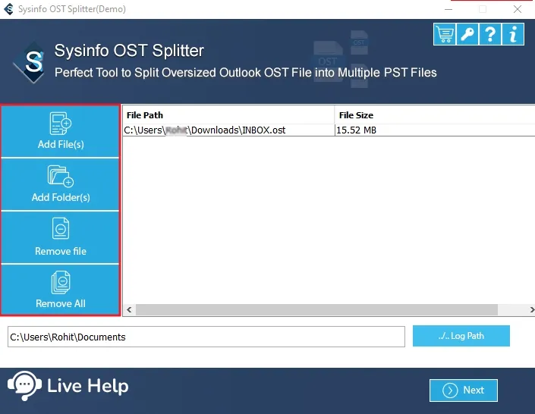The width and height of the screenshot is (535, 414).
Task: Close the OST Splitter window
Action: 518,9
